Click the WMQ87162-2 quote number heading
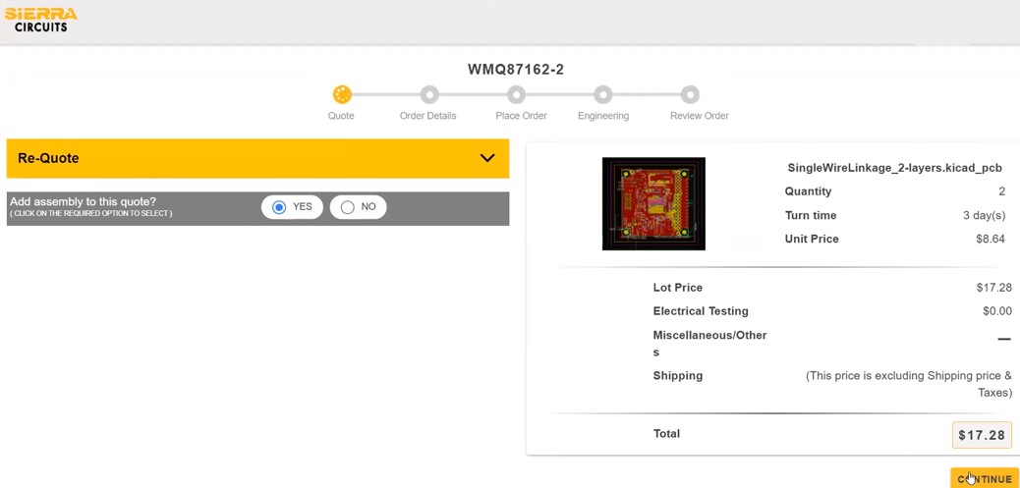This screenshot has width=1020, height=488. click(516, 70)
